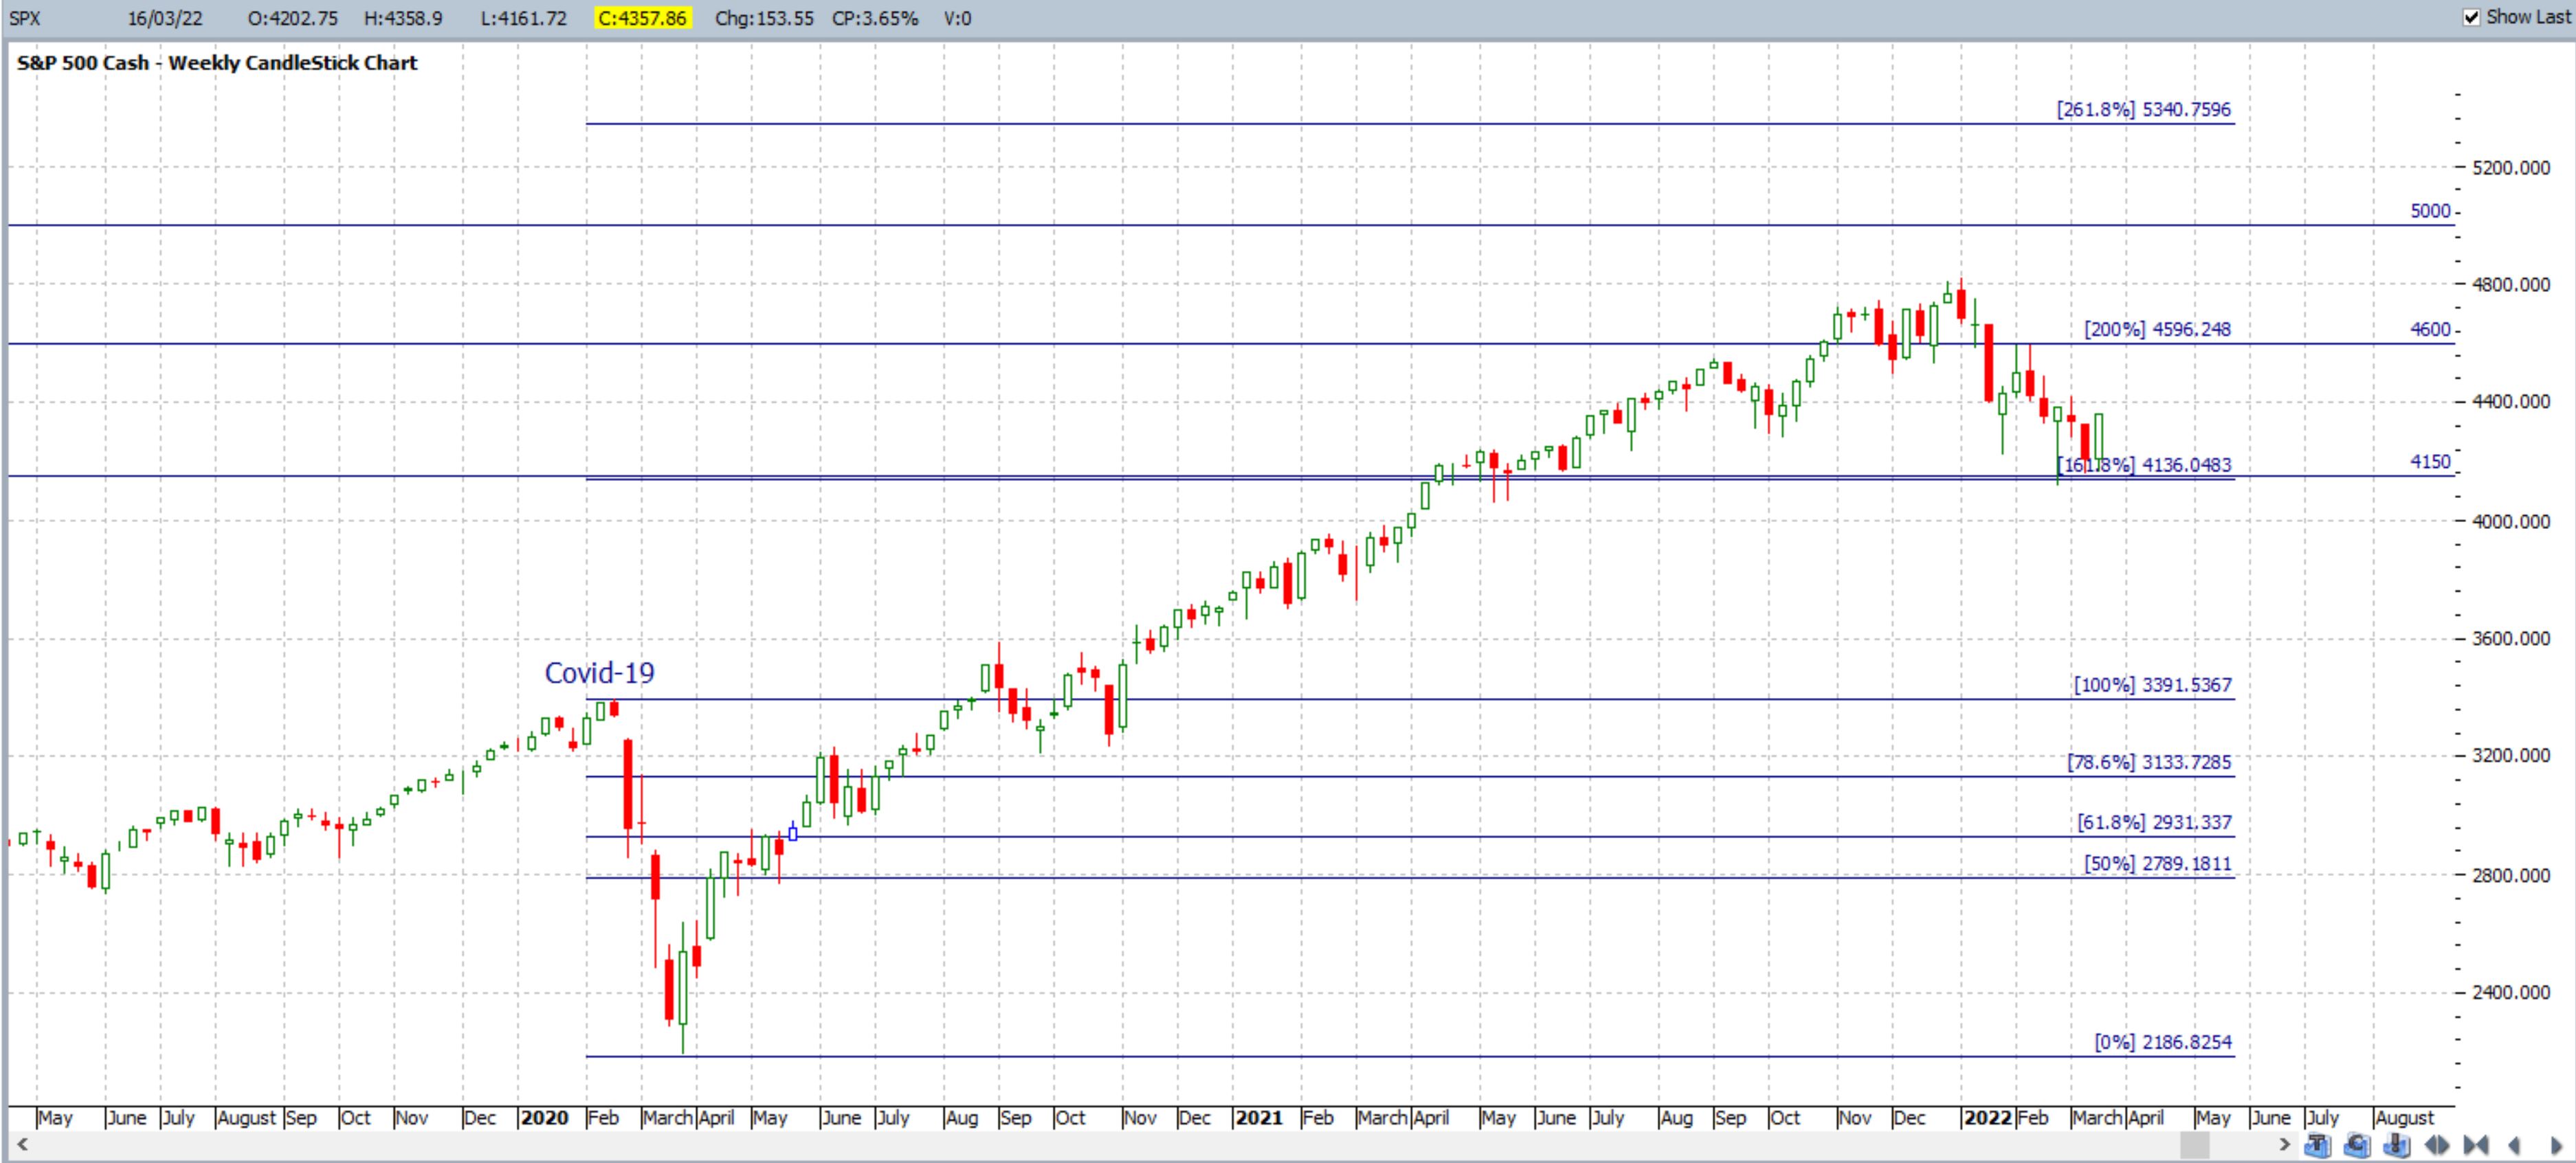Click the SPX symbol label
2576x1163 pixels.
coord(25,18)
